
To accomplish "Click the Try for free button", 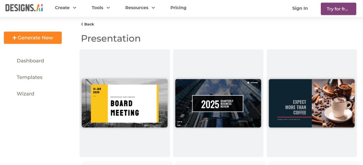I will click(338, 9).
